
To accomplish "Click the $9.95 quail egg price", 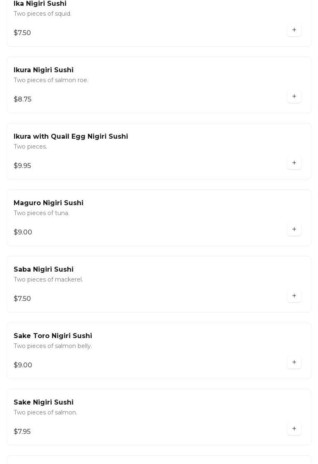I will pyautogui.click(x=22, y=166).
